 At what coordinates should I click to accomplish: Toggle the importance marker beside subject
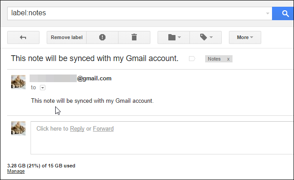tap(192, 59)
